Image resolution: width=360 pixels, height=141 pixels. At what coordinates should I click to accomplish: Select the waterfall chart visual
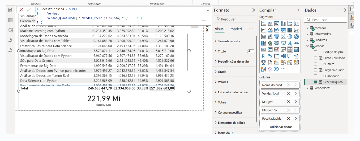[270, 36]
